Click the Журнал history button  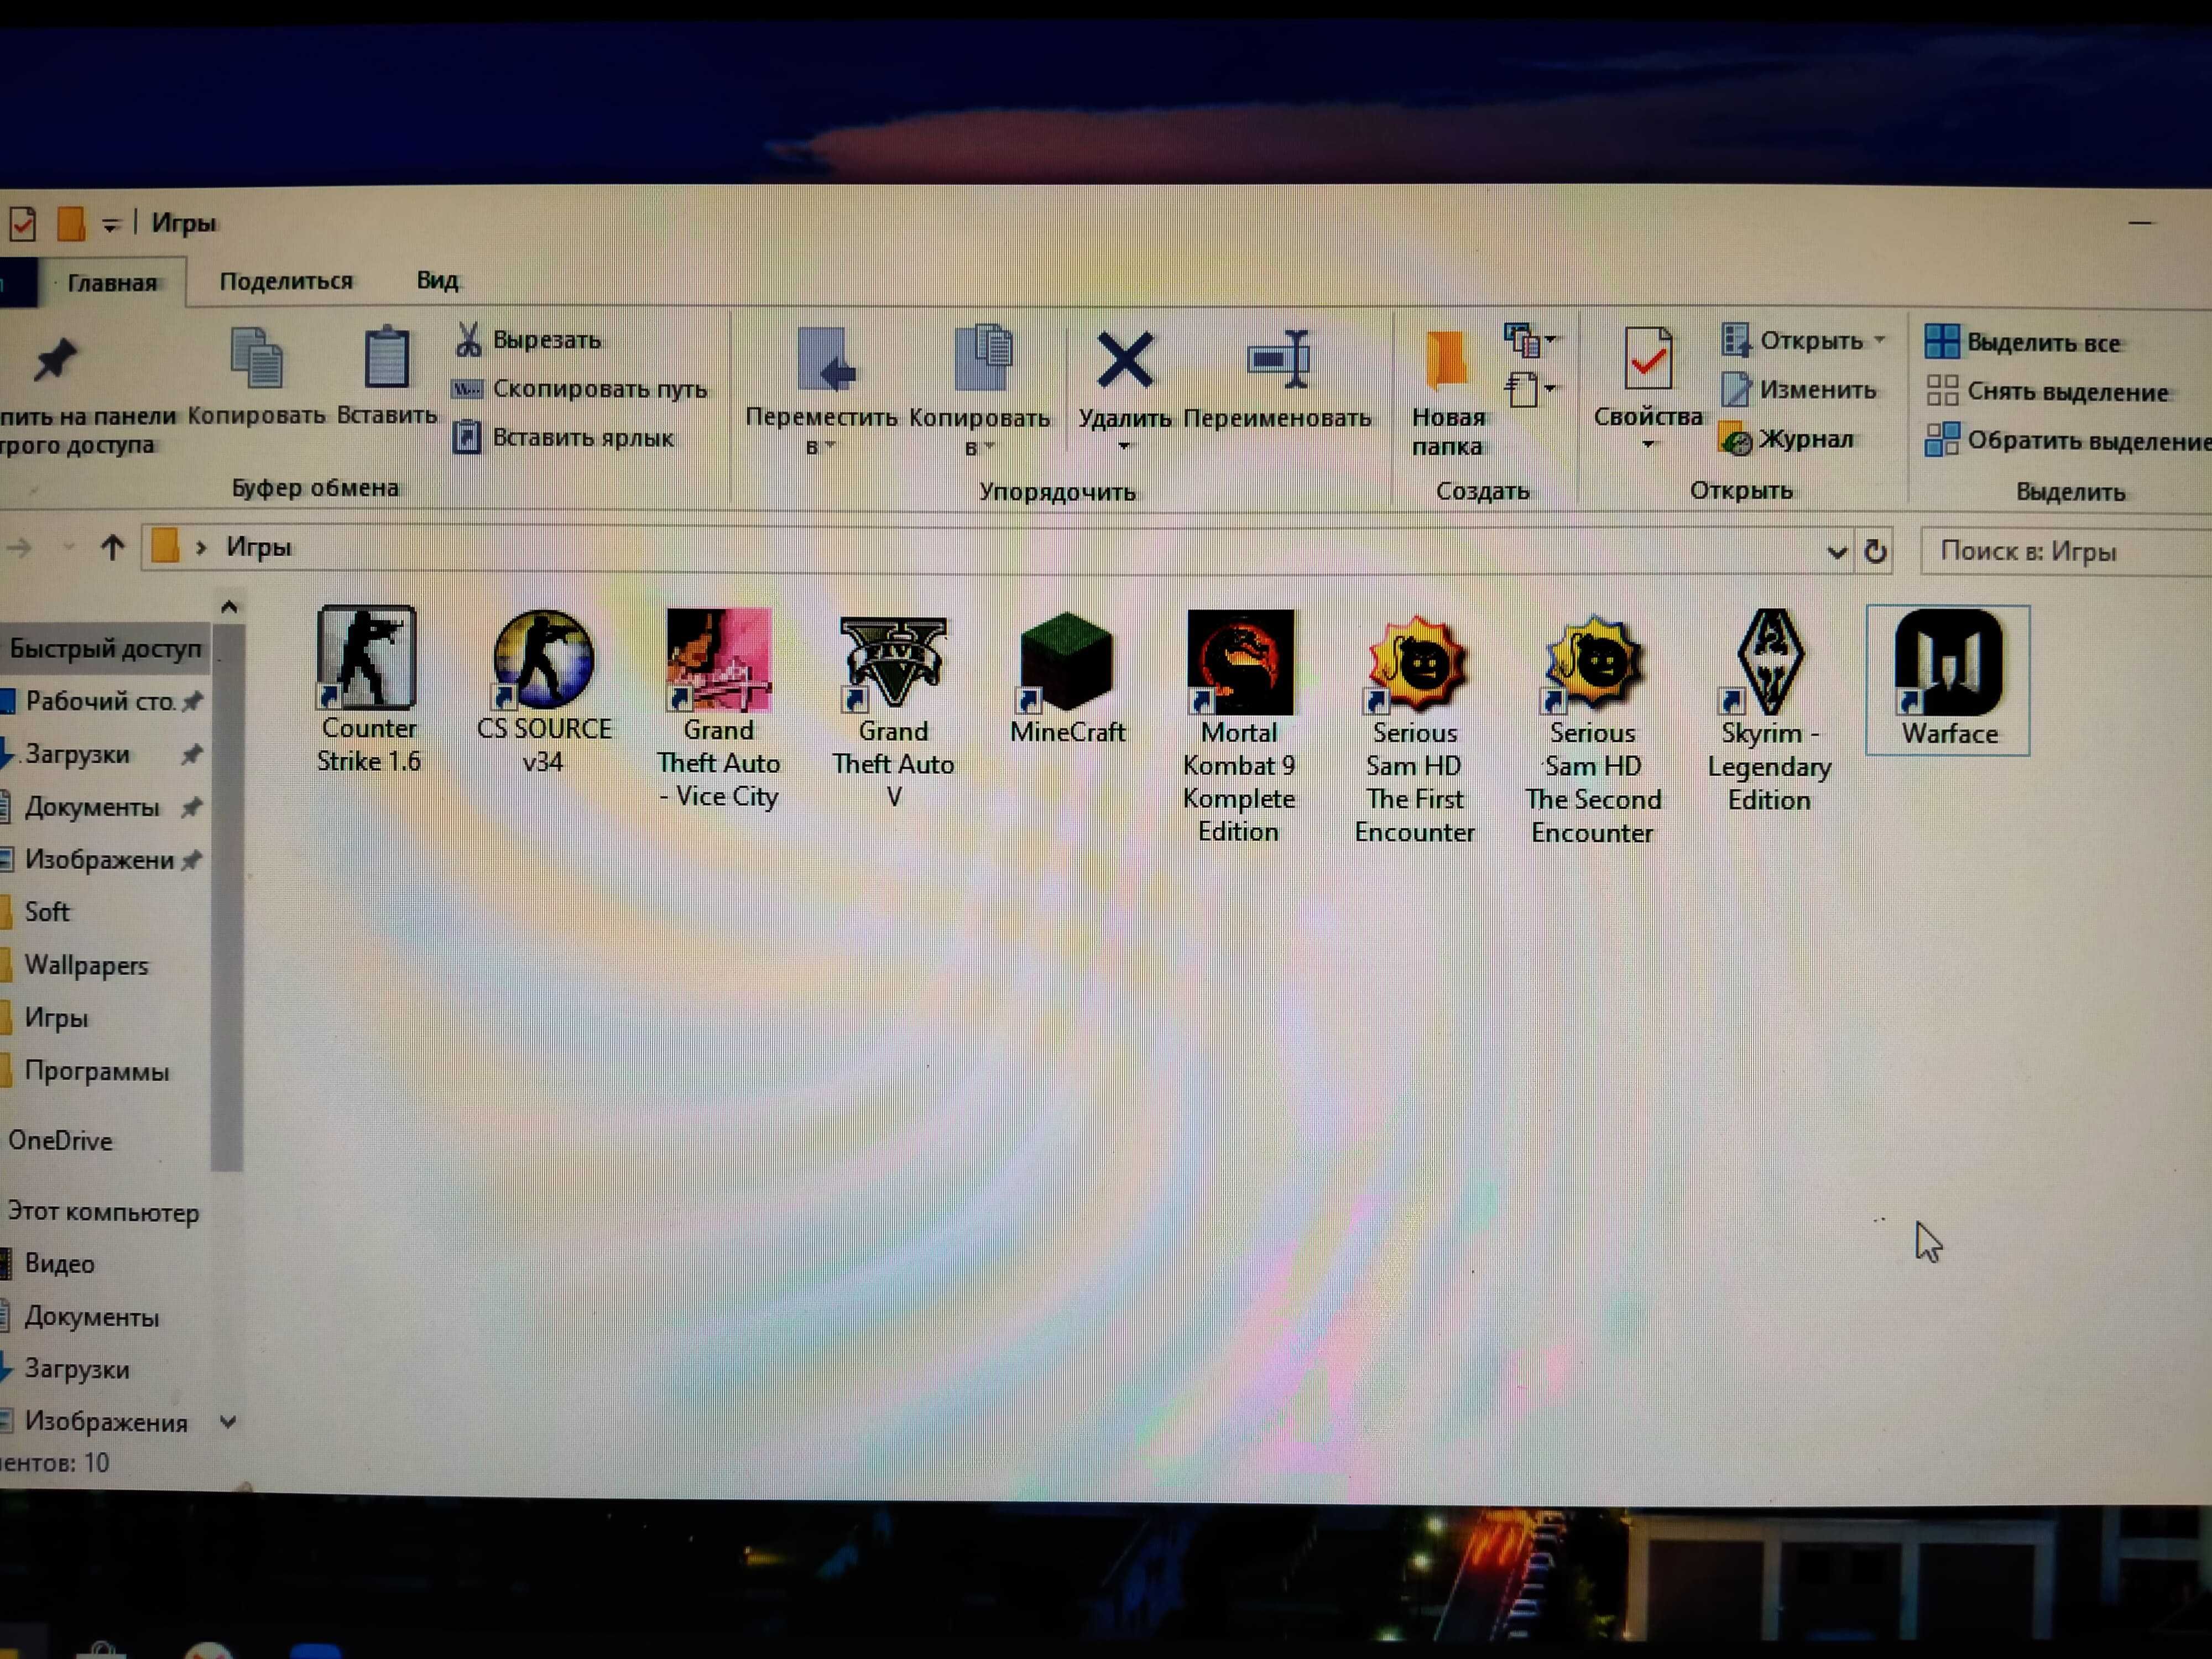[1787, 439]
